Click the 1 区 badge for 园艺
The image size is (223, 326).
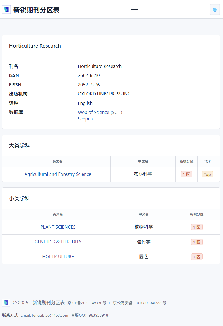(x=197, y=257)
